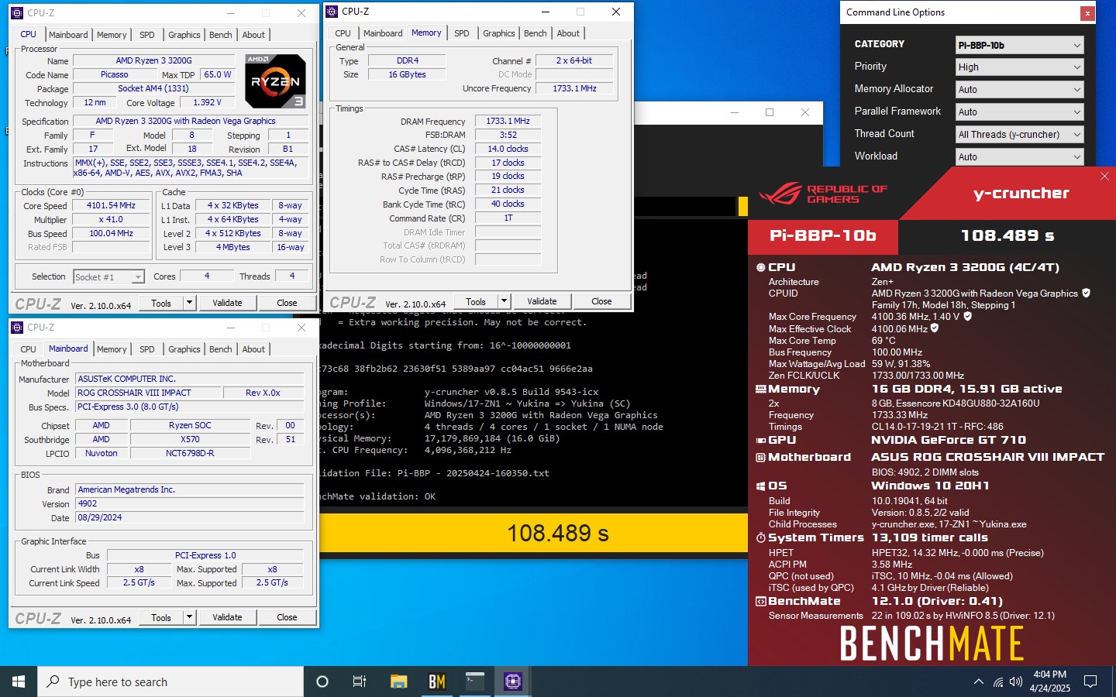Click the CAS# Latency value 14.0 clocks
This screenshot has width=1116, height=697.
tap(508, 149)
